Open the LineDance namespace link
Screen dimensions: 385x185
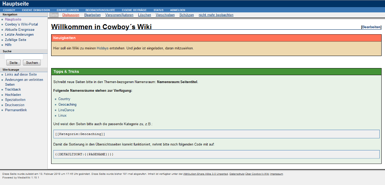click(66, 110)
